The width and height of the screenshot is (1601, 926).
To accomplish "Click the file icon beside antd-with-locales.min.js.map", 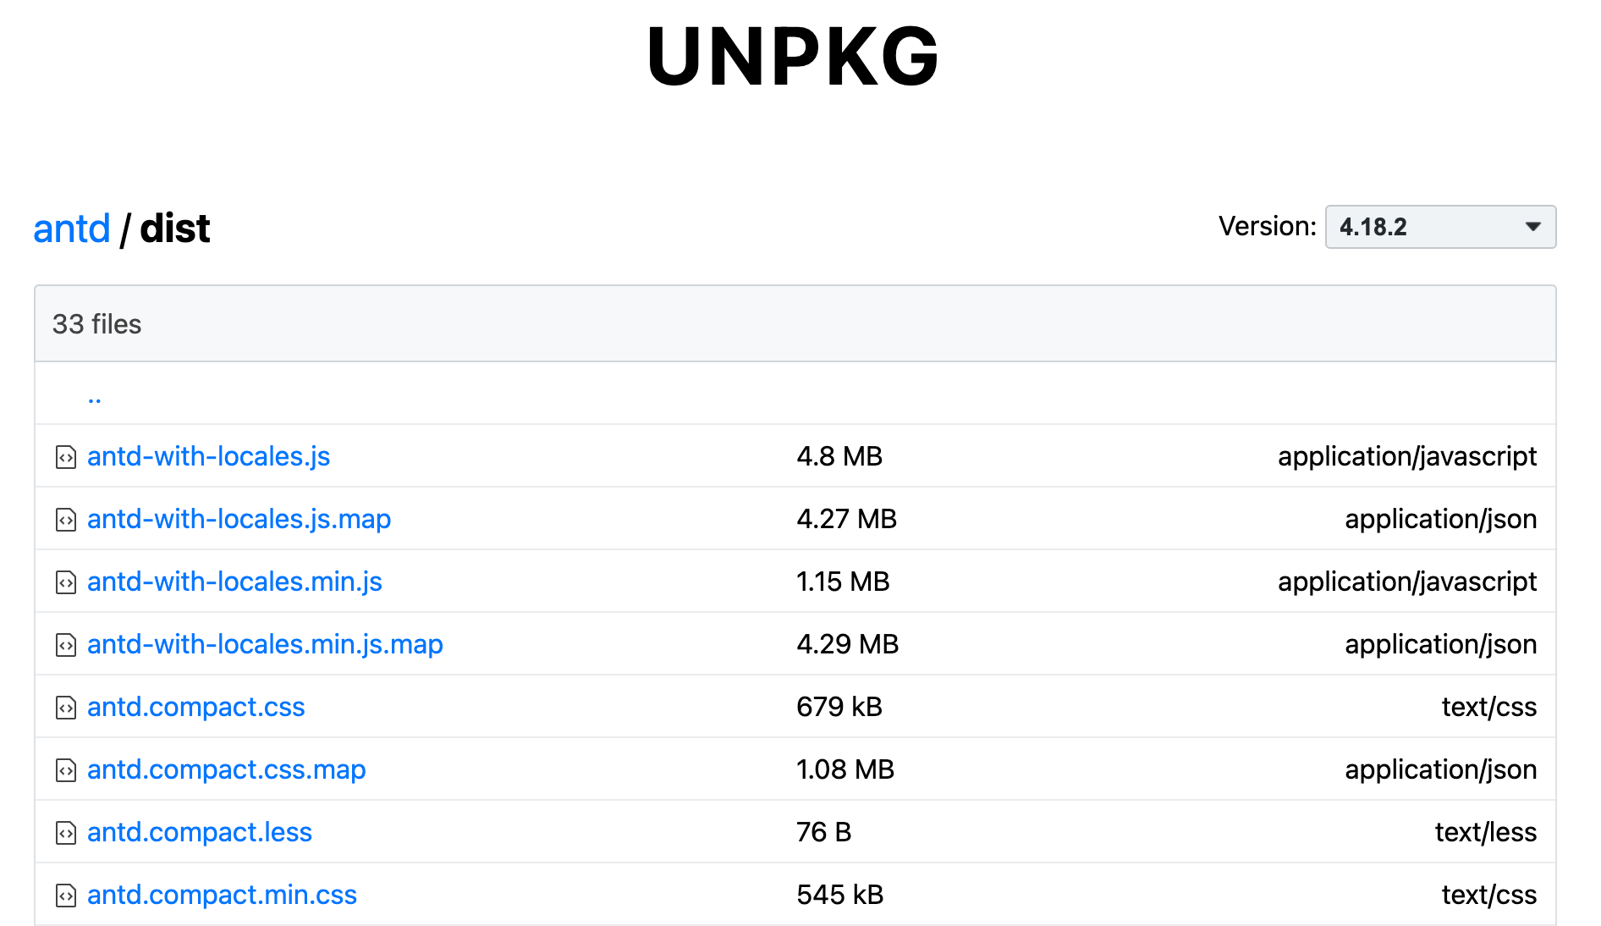I will 66,645.
